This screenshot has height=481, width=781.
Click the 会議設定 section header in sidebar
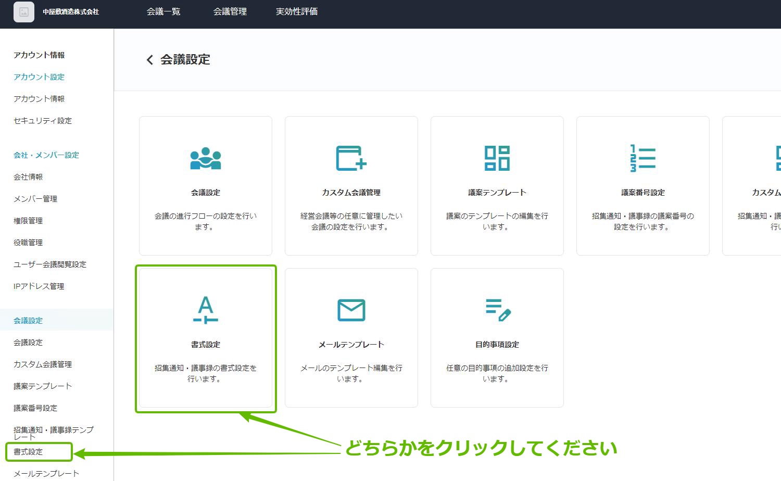(28, 321)
